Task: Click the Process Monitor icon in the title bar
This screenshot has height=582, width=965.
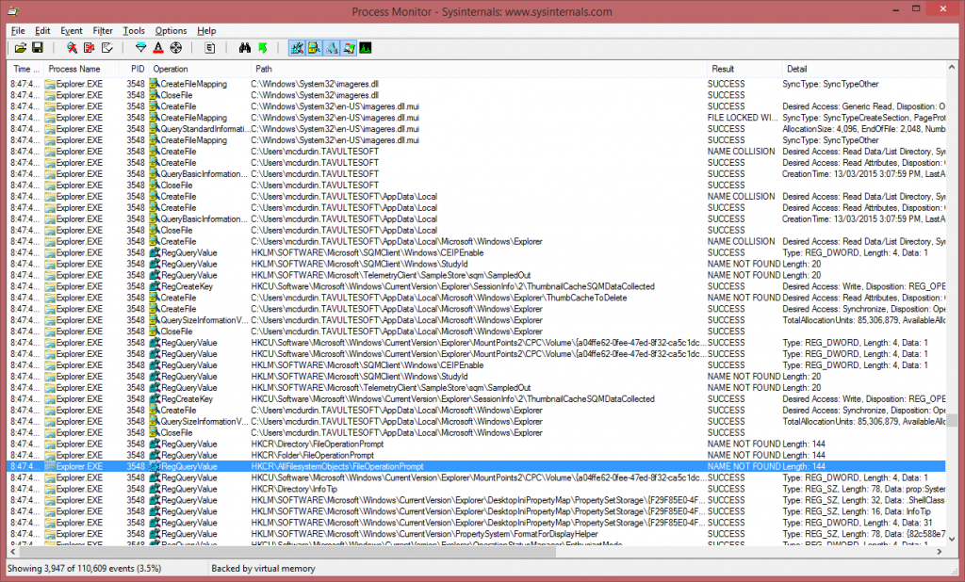Action: (13, 11)
